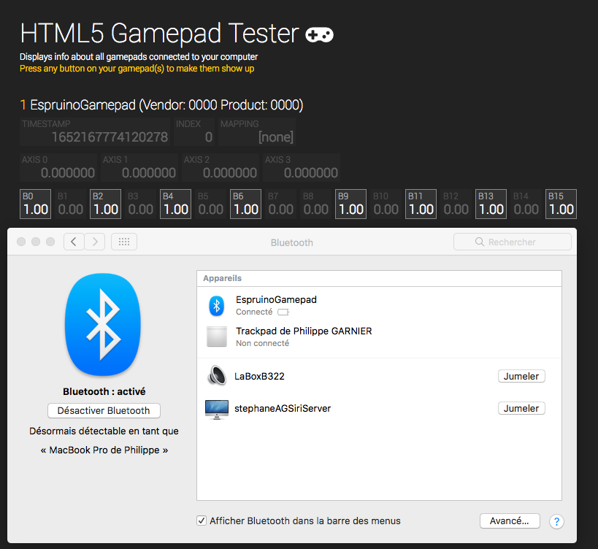Image resolution: width=598 pixels, height=549 pixels.
Task: Select Trackpad de Philippe GARNIER row
Action: [379, 337]
